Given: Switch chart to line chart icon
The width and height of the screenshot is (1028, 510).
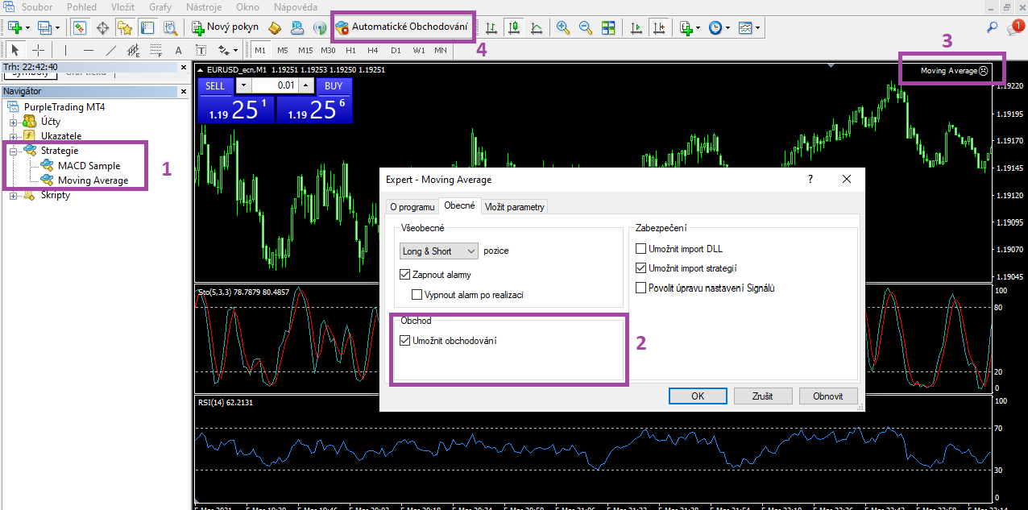Looking at the screenshot, I should 536,27.
